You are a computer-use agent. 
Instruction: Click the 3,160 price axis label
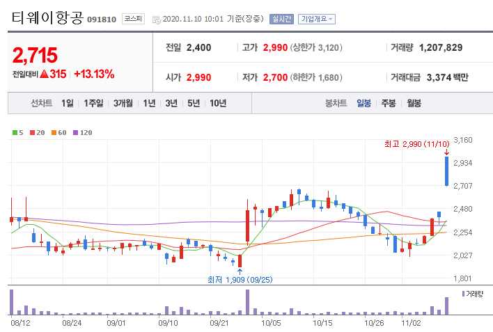463,140
